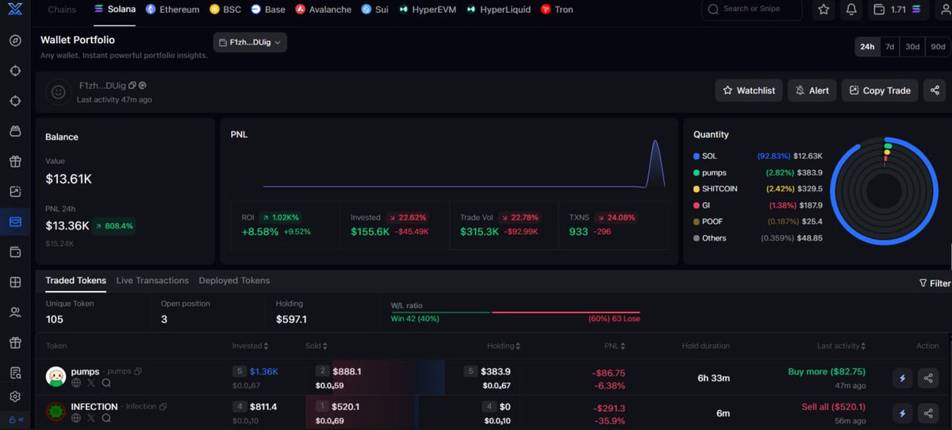This screenshot has width=952, height=430.
Task: Switch to Tron chain
Action: (557, 10)
